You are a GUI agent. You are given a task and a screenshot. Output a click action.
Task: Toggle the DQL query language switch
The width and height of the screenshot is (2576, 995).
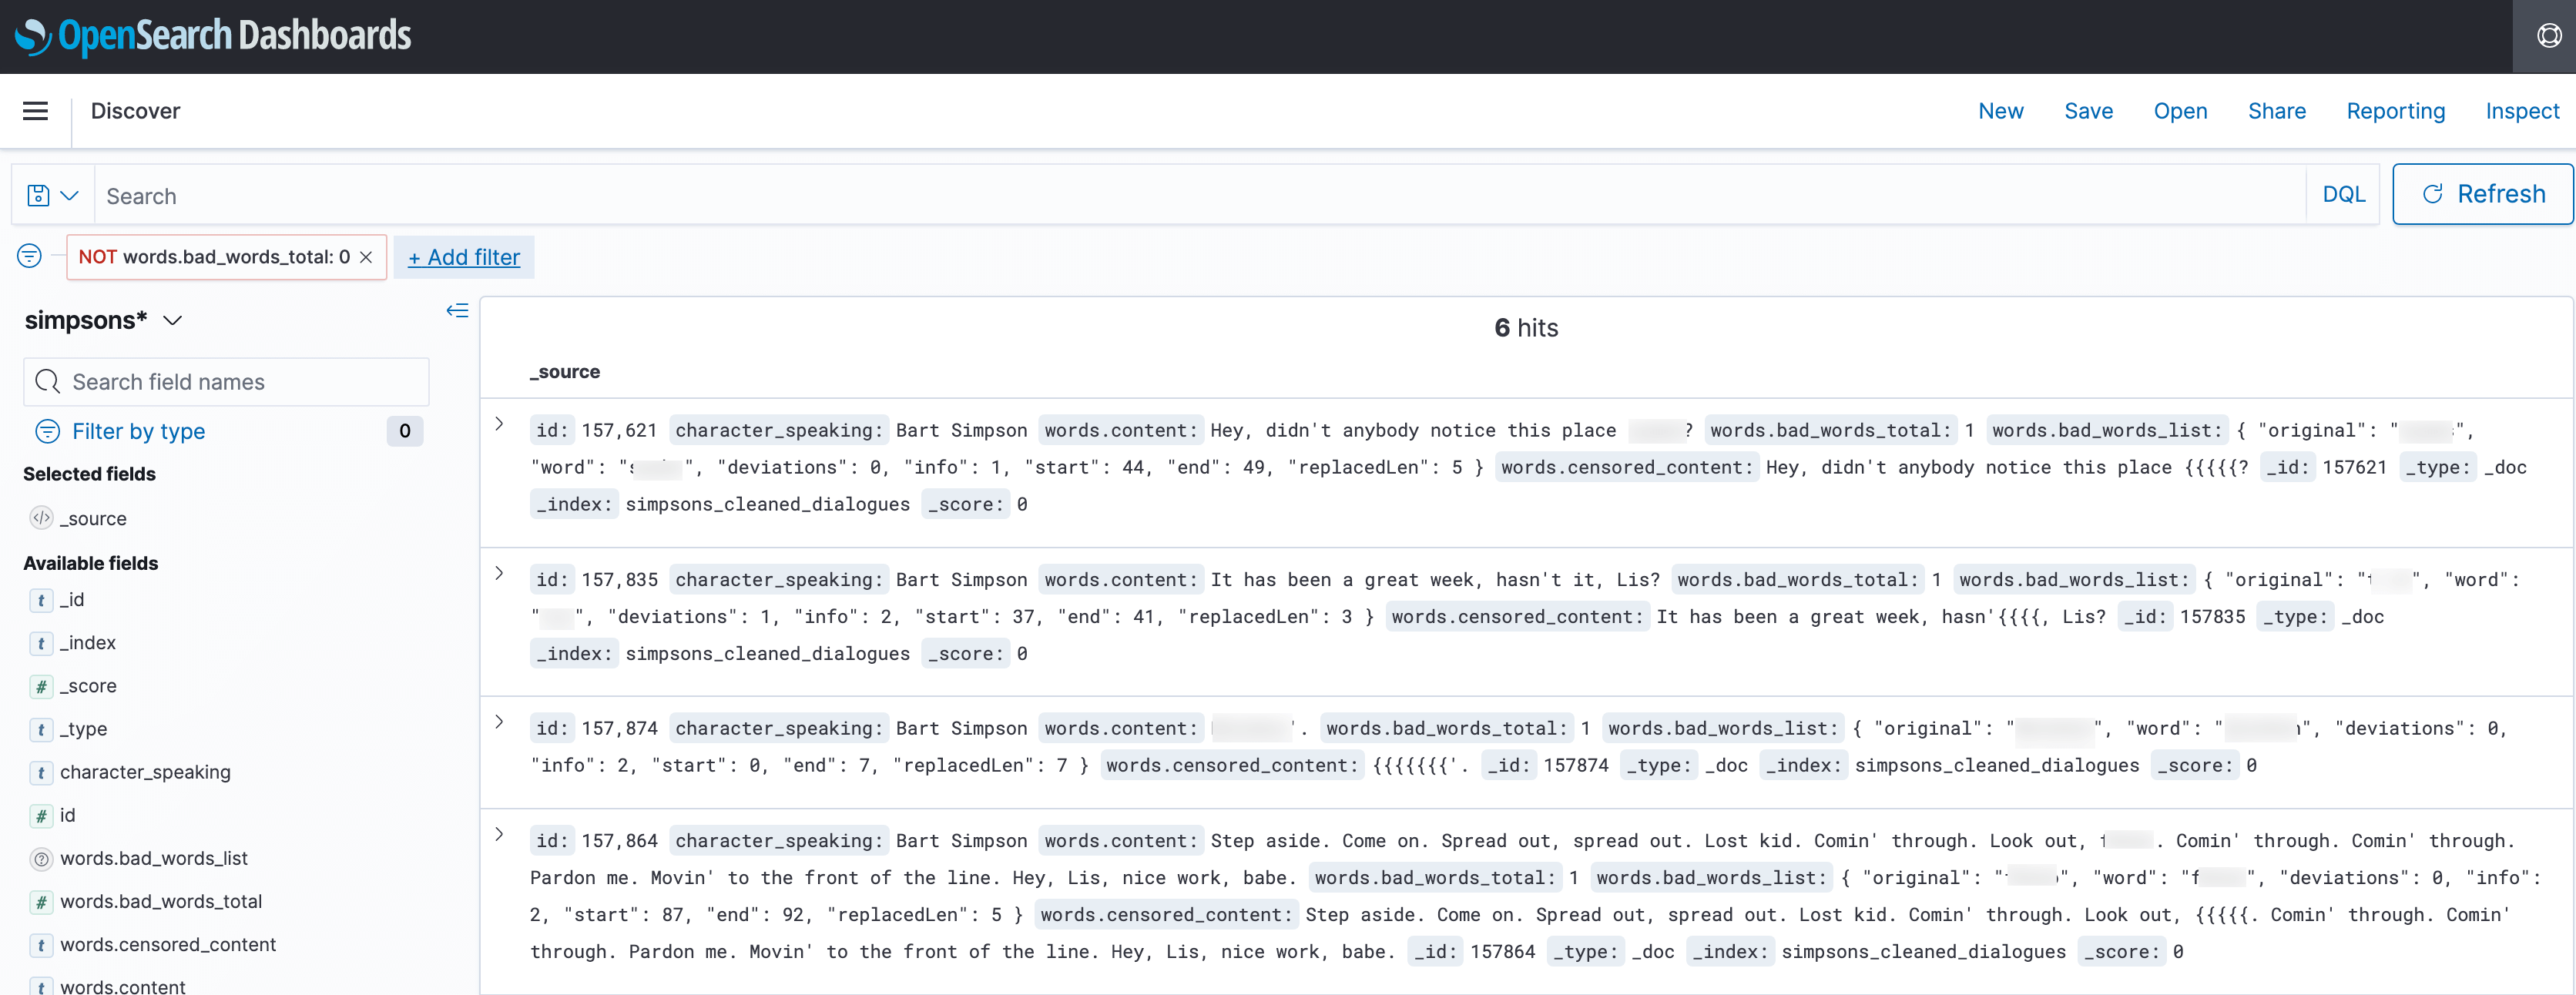point(2343,195)
